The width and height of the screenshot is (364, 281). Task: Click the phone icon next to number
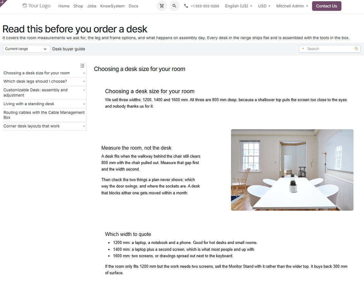point(186,6)
